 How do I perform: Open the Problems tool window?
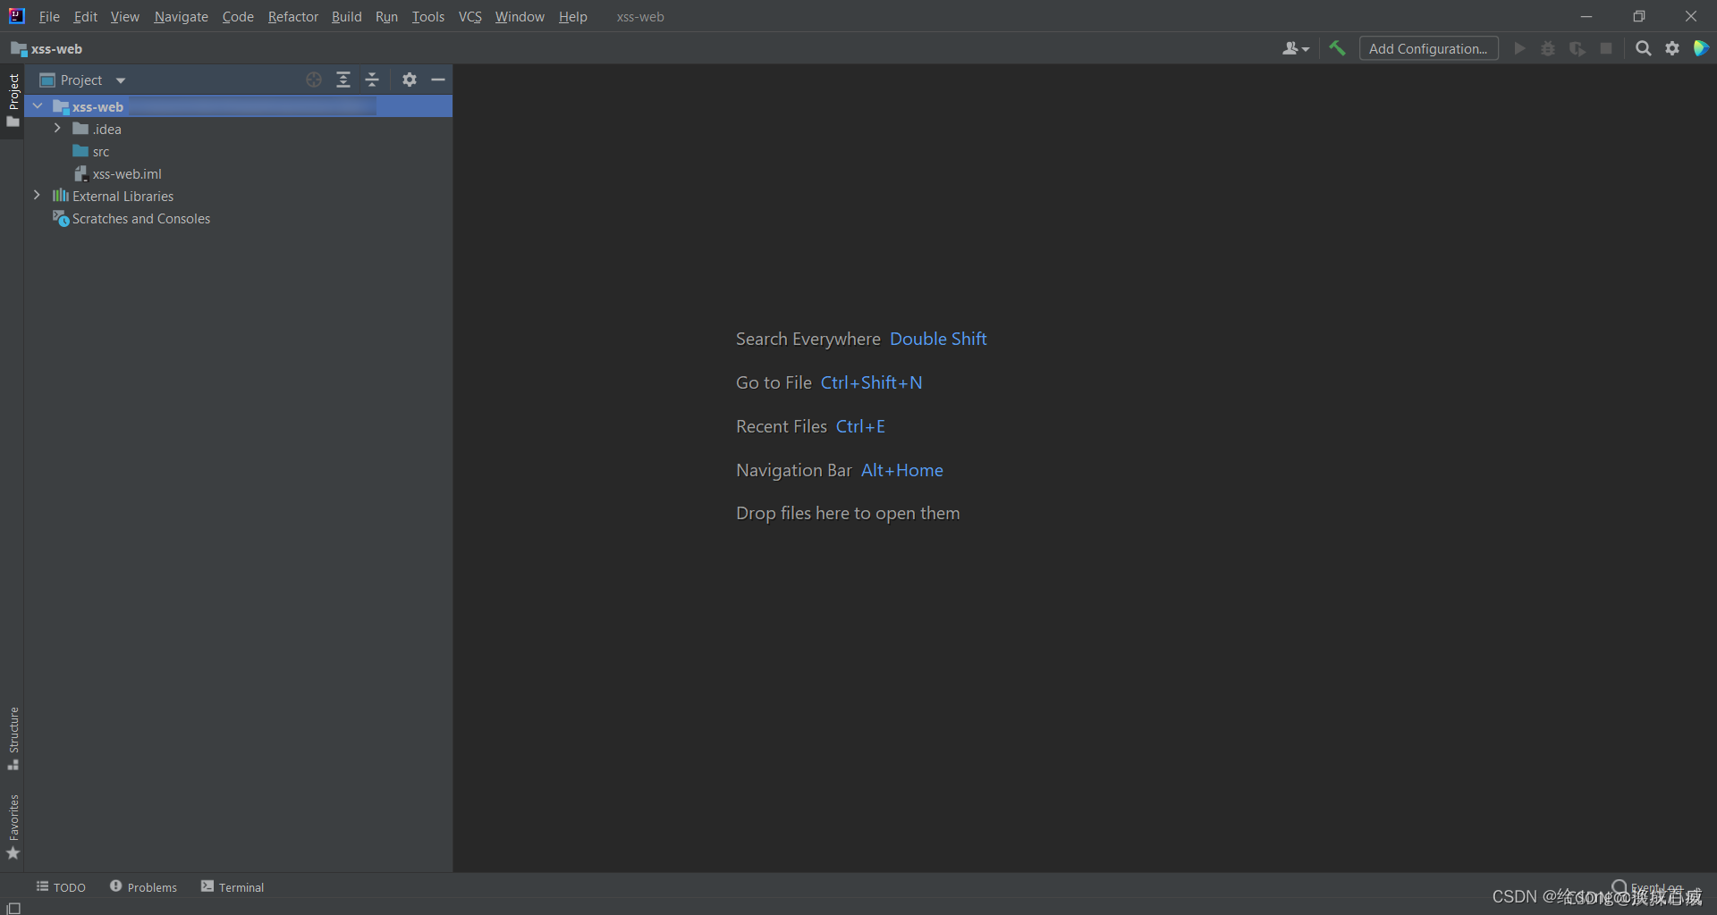click(x=143, y=887)
